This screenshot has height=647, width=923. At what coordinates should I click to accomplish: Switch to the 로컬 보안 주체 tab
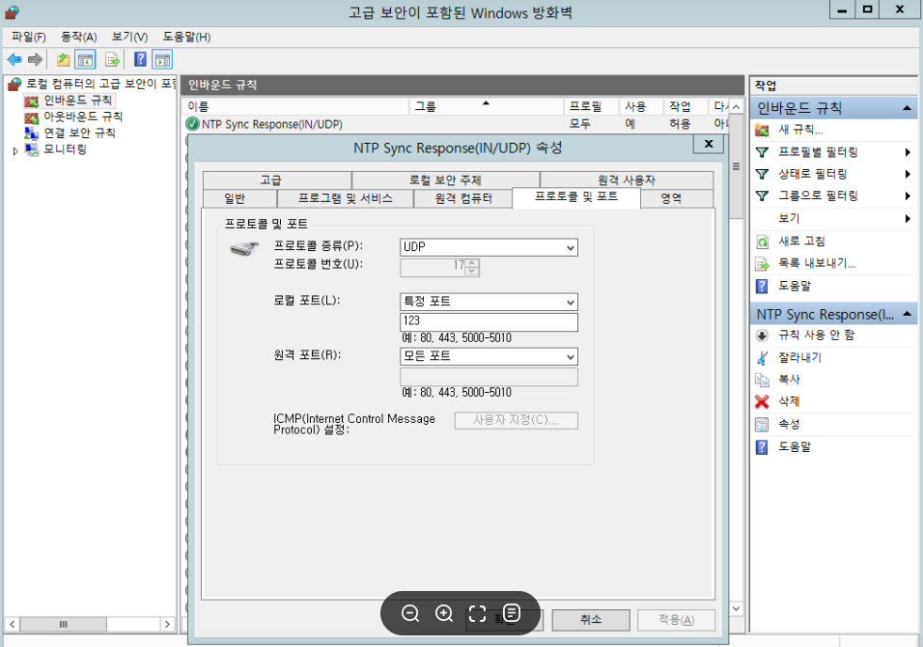point(445,181)
